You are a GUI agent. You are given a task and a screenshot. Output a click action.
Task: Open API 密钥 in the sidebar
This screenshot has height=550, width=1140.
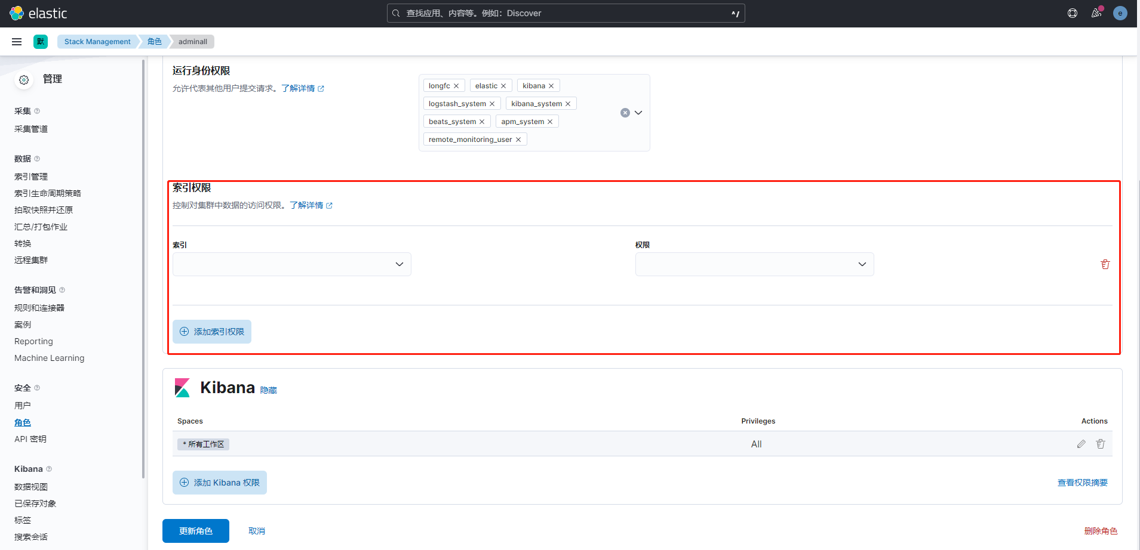[x=30, y=439]
